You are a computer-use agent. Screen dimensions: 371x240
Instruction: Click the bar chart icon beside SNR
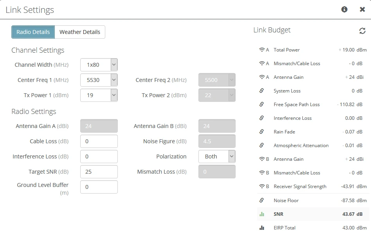click(x=262, y=214)
